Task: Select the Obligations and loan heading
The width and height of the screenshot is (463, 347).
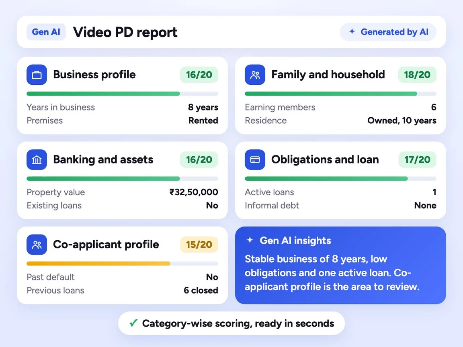Action: (x=325, y=159)
